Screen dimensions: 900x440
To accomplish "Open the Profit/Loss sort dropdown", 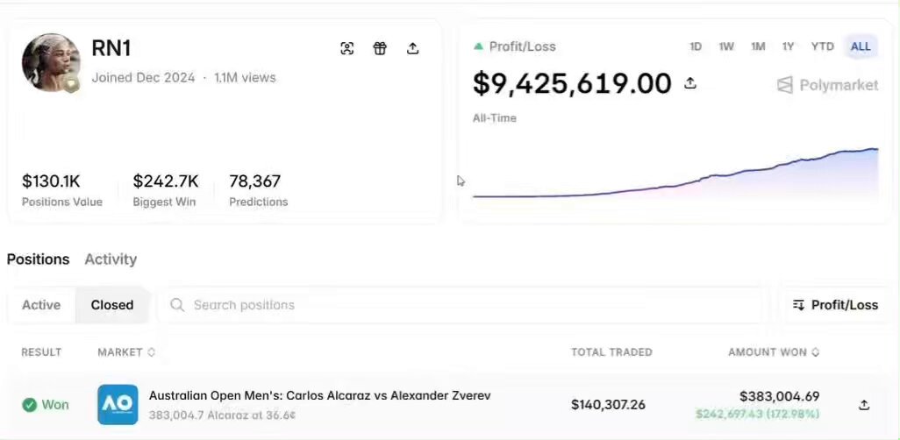I will 835,305.
